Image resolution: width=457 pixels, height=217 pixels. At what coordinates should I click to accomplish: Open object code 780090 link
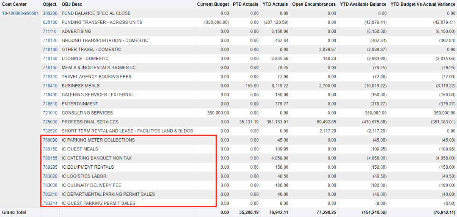tap(50, 140)
